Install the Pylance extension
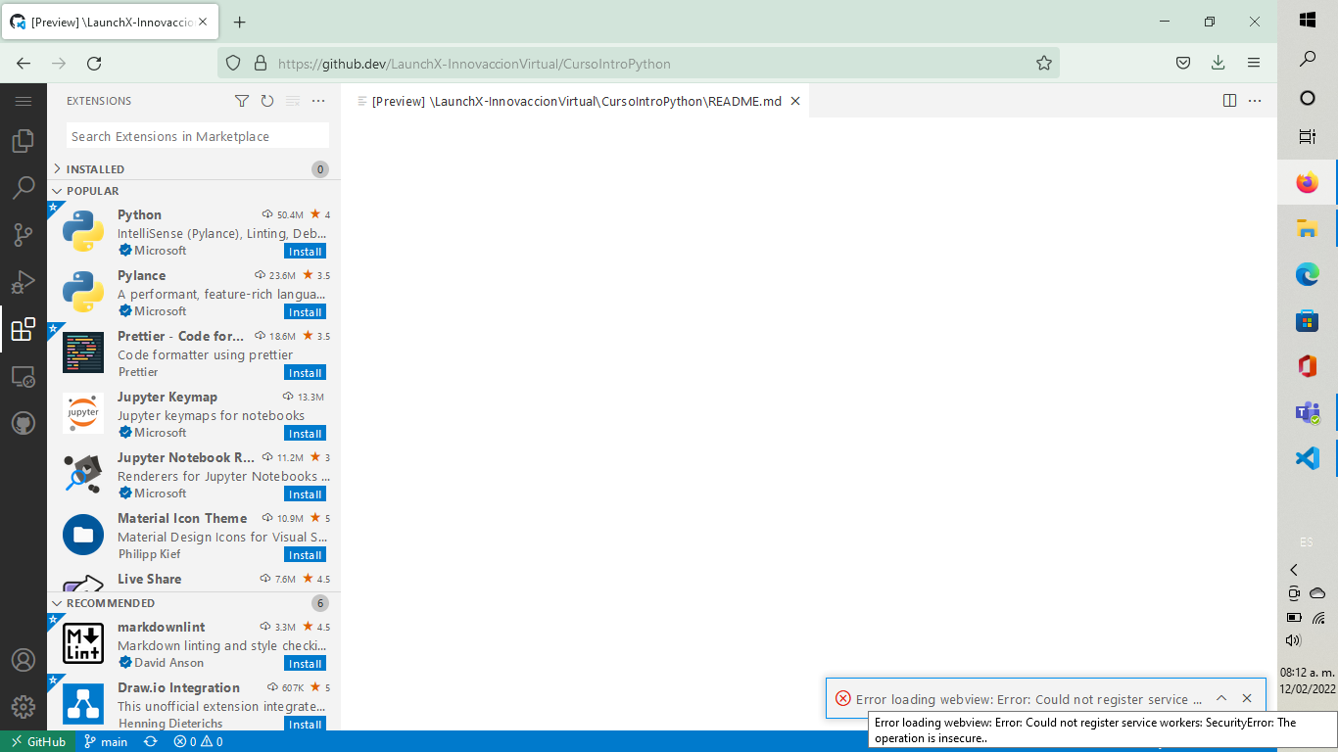 305,312
